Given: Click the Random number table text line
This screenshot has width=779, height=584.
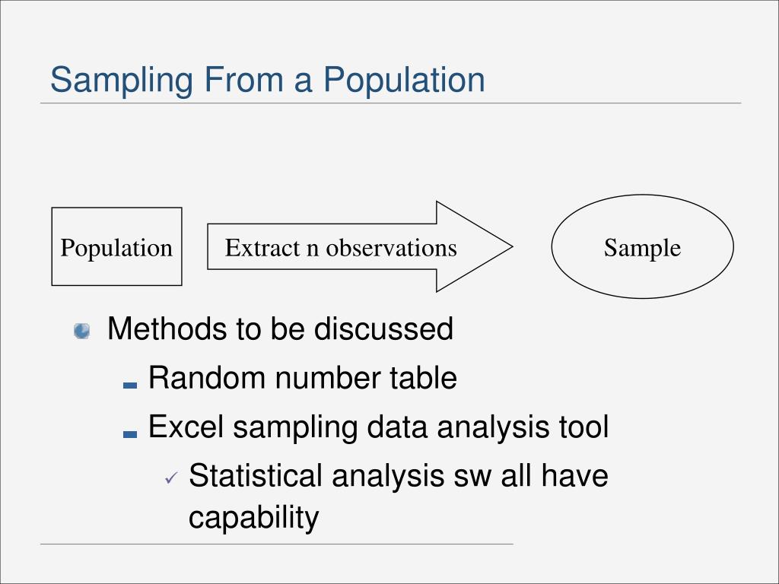Looking at the screenshot, I should (x=303, y=378).
